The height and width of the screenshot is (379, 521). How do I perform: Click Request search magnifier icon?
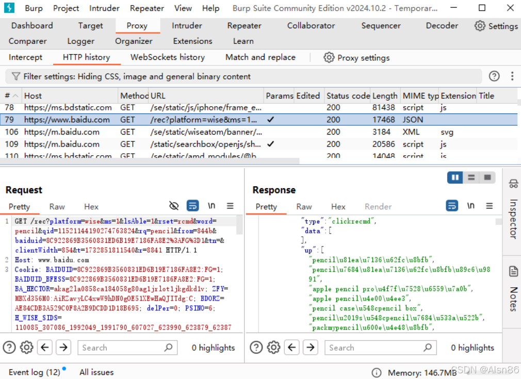click(x=169, y=348)
